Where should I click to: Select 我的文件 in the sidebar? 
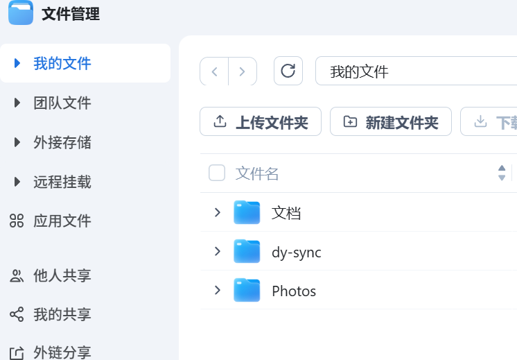(62, 64)
